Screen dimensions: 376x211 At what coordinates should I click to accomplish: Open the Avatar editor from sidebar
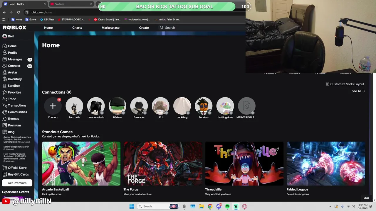click(x=10, y=72)
